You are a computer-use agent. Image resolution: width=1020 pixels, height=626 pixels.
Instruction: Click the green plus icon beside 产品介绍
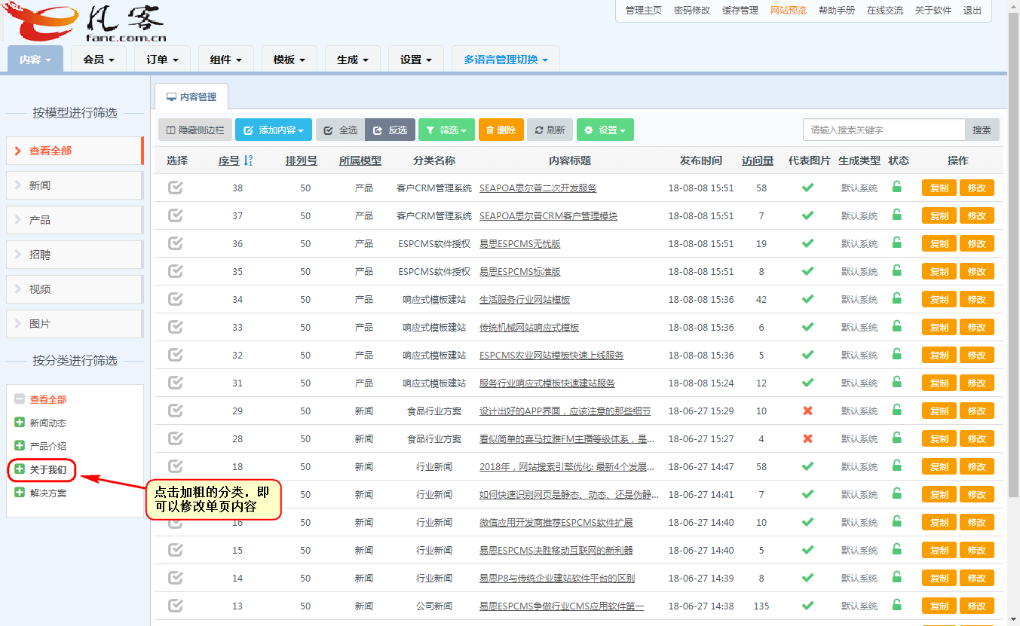pos(20,446)
